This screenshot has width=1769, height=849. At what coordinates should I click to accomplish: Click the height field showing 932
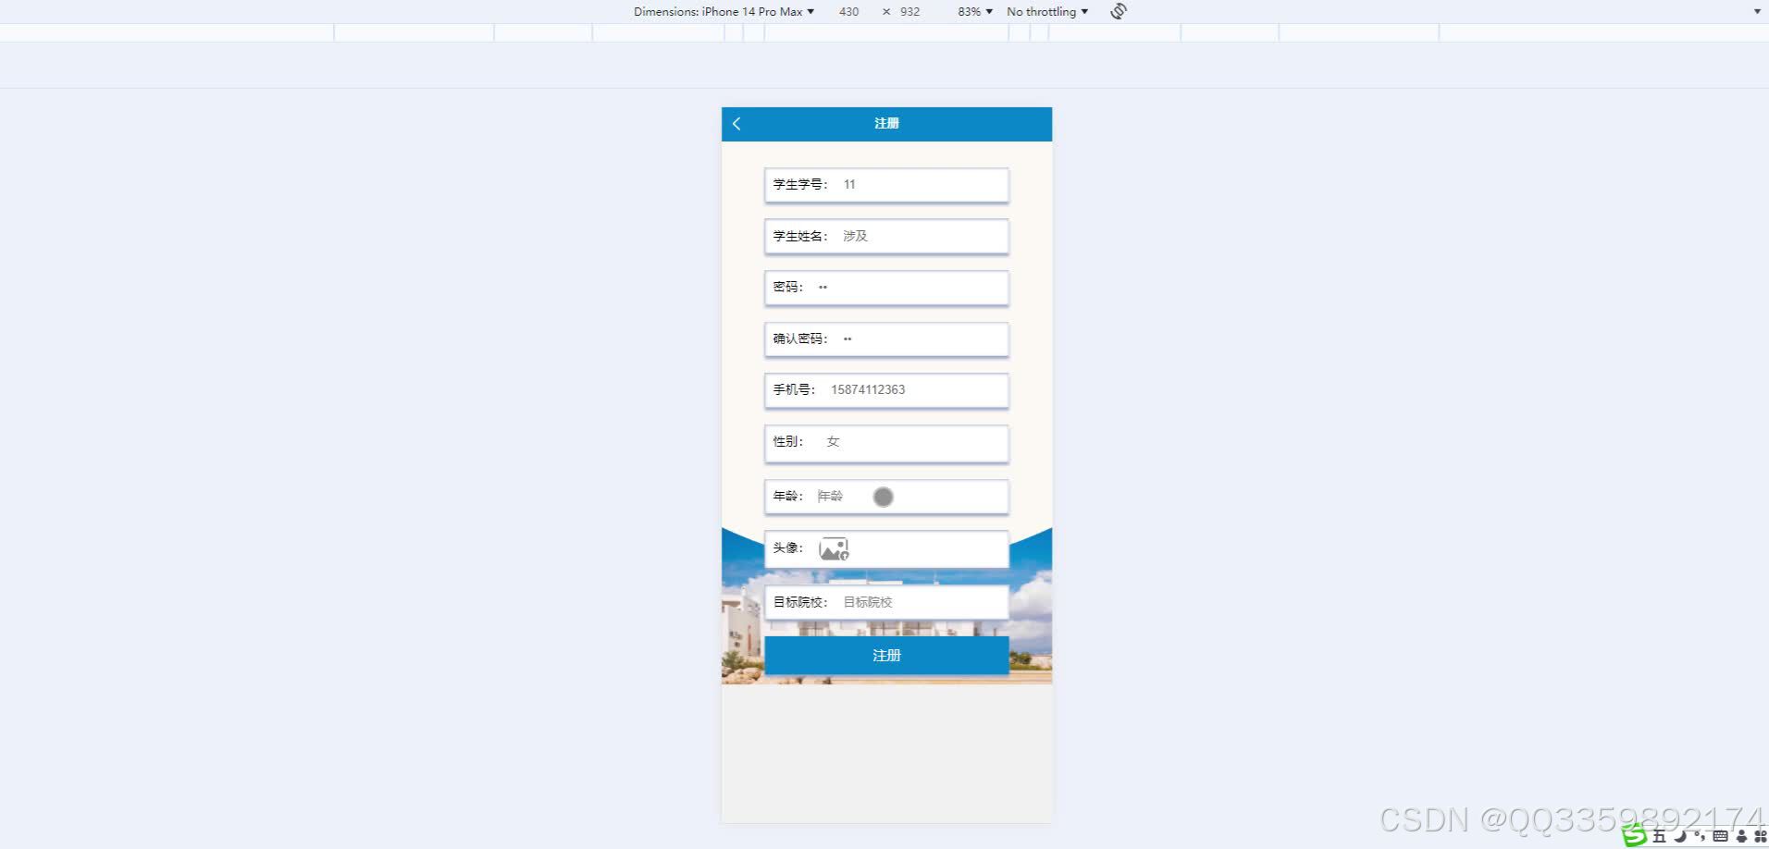[x=910, y=12]
